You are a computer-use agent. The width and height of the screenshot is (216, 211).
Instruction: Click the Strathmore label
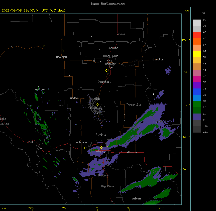pos(129,152)
